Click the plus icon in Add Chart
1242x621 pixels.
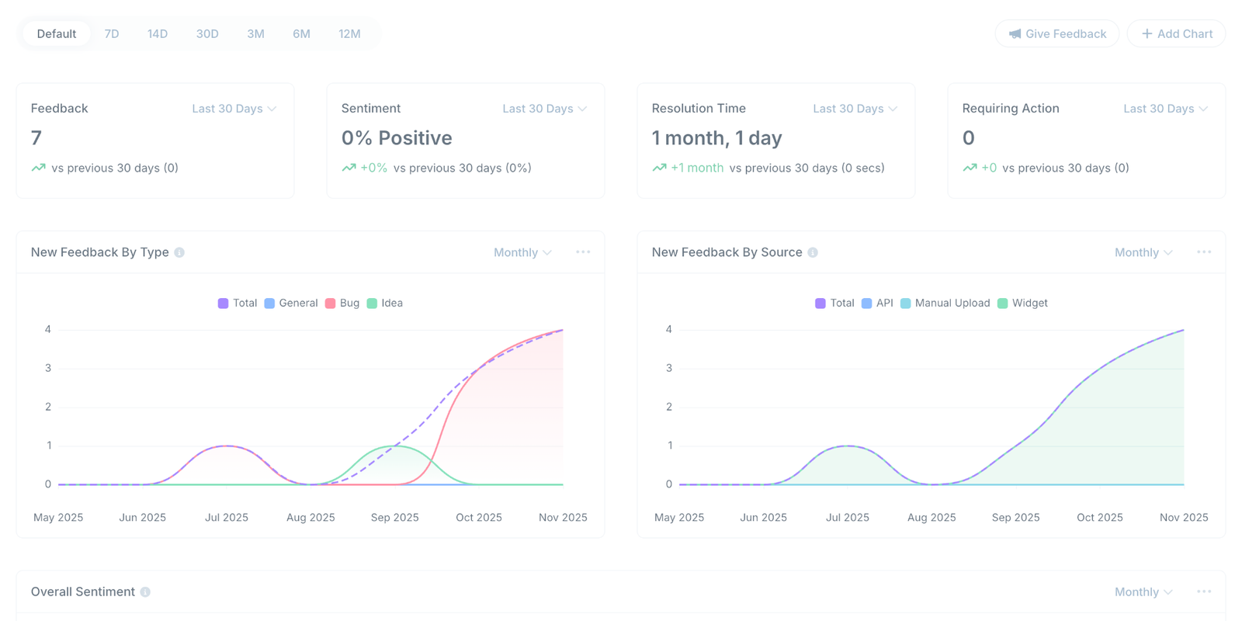pyautogui.click(x=1146, y=33)
